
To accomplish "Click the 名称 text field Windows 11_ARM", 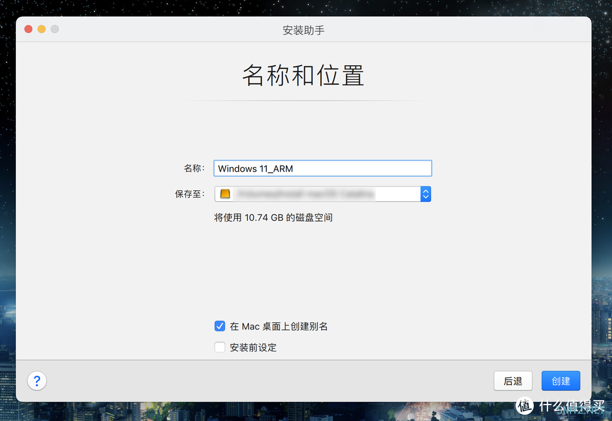I will 323,168.
